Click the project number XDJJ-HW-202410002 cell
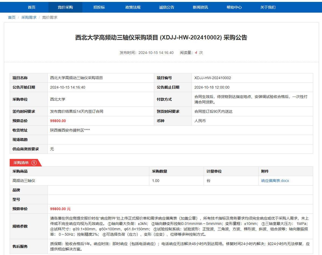The width and height of the screenshot is (322, 255). click(x=213, y=78)
